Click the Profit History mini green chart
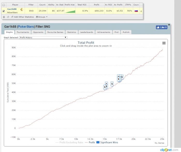The width and height of the screenshot is (181, 152). point(70,11)
